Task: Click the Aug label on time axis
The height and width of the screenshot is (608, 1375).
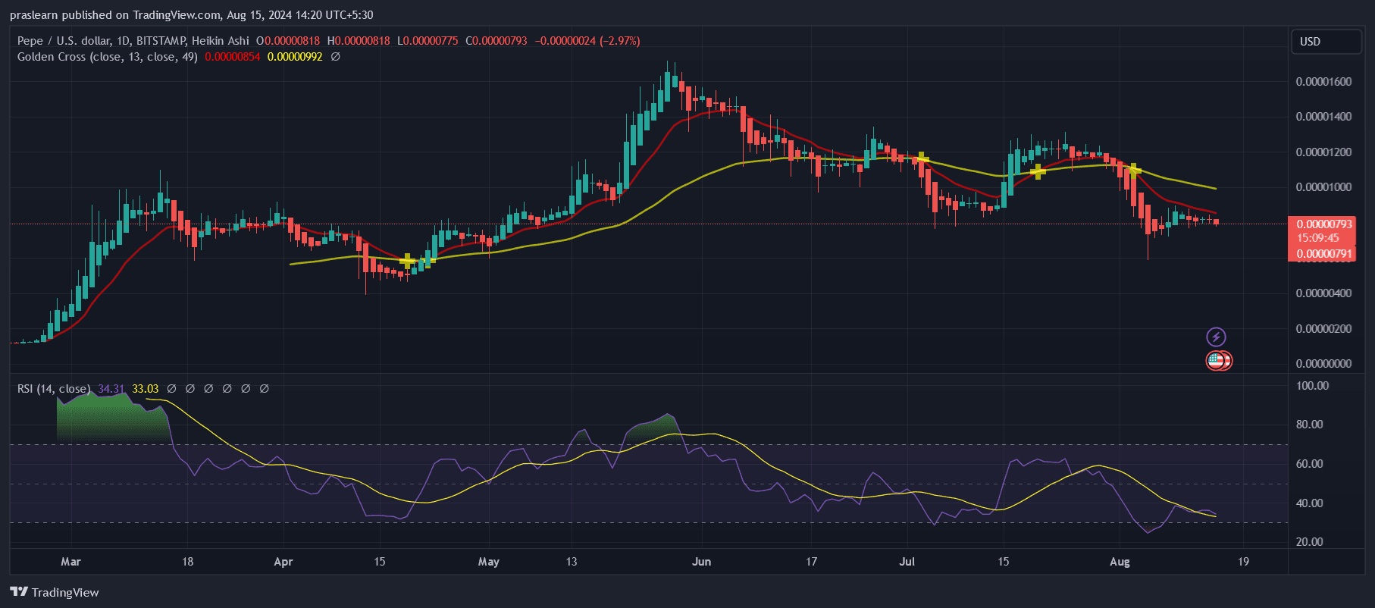Action: [x=1120, y=562]
